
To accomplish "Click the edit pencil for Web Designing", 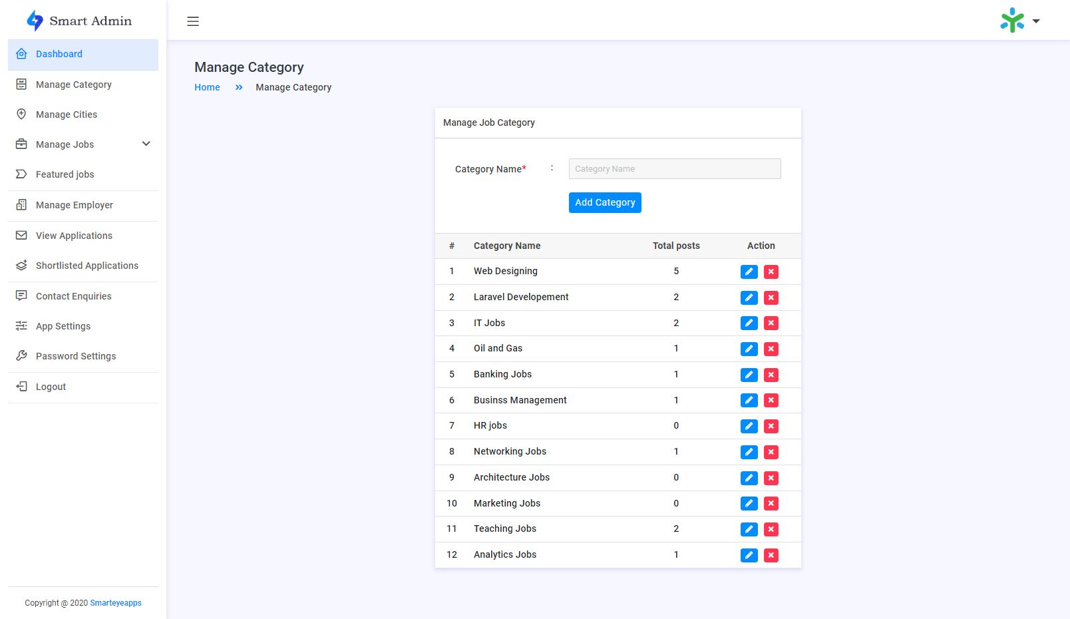I will click(x=749, y=272).
